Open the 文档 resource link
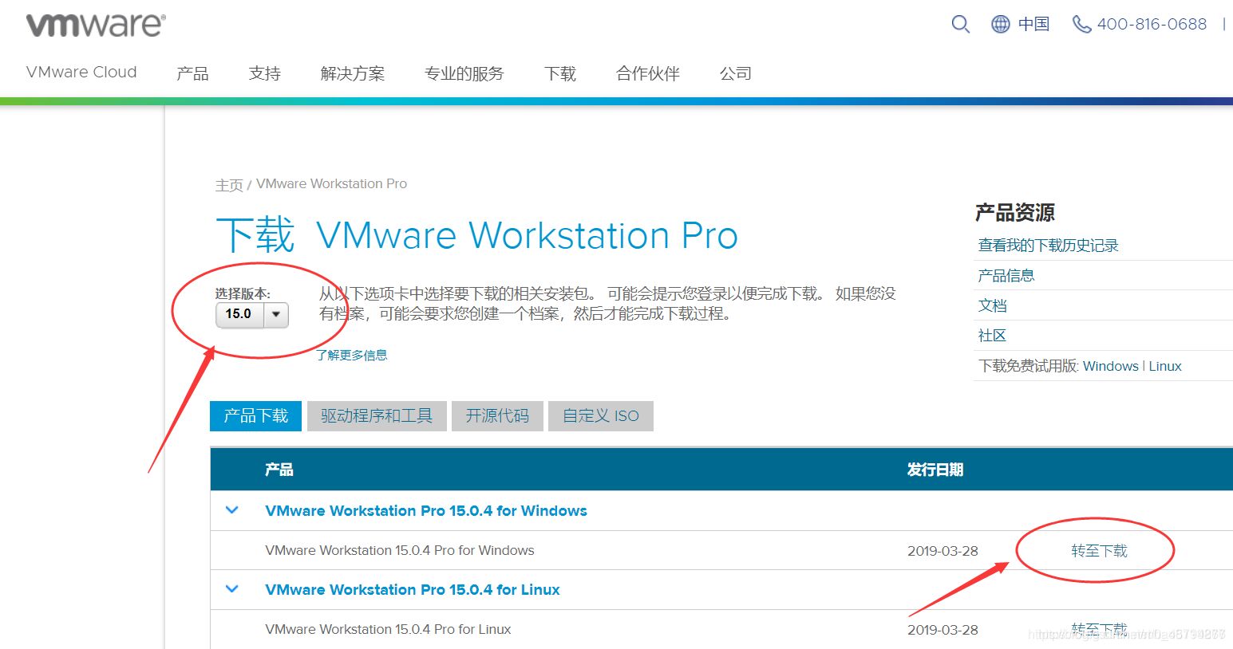Viewport: 1233px width, 649px height. point(992,305)
